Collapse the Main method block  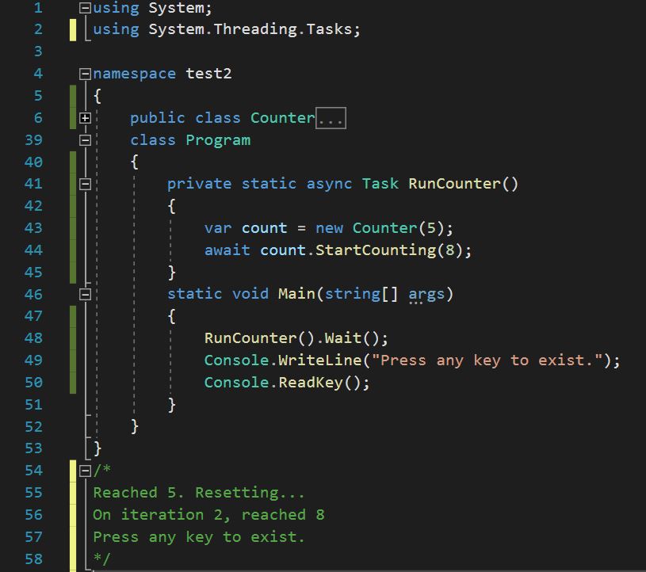(85, 294)
